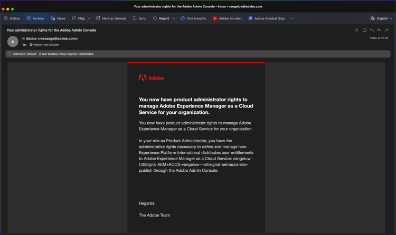
Task: Open the Flag dropdown arrow
Action: point(89,18)
